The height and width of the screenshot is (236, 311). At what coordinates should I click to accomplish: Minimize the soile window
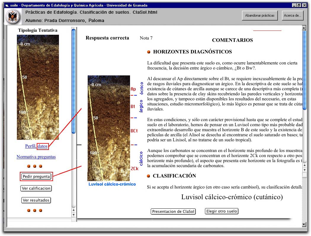294,5
